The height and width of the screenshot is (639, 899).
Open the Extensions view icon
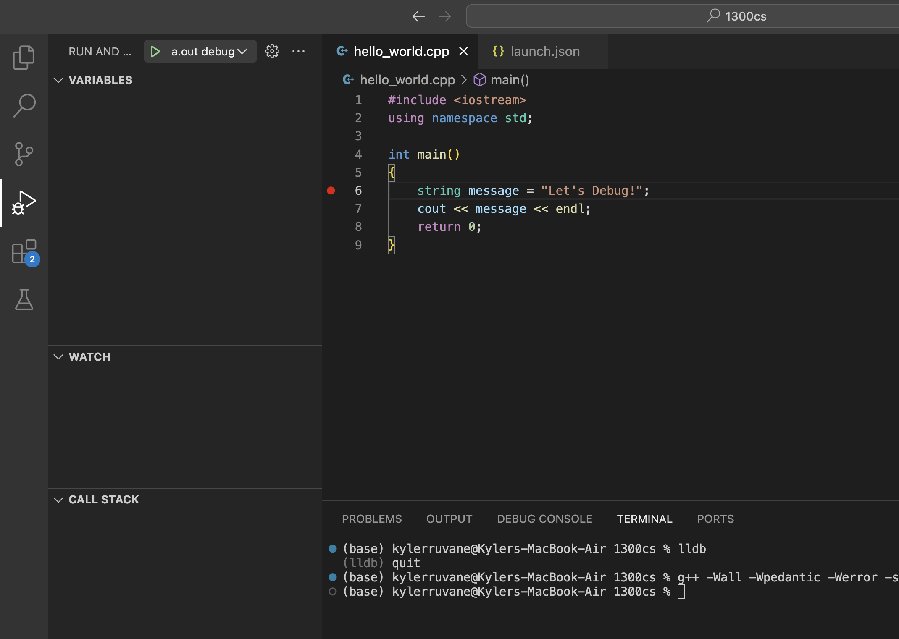[24, 251]
